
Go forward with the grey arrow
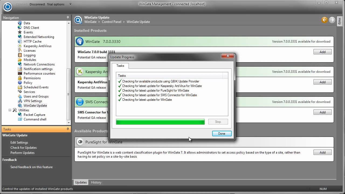(332, 20)
